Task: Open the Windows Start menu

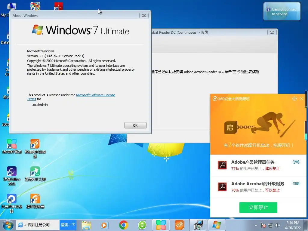Action: 8,225
